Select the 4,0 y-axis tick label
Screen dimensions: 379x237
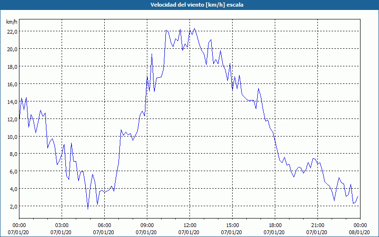click(13, 189)
